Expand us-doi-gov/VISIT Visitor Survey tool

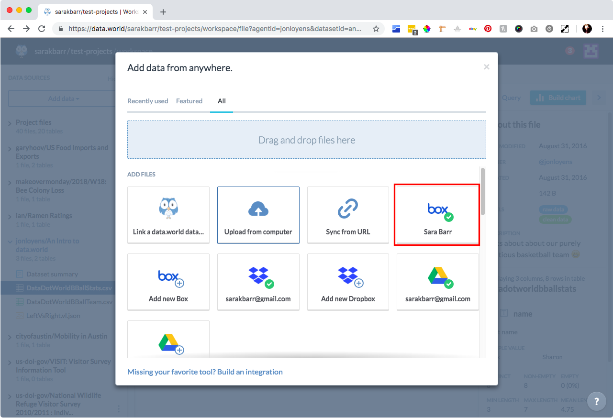10,363
